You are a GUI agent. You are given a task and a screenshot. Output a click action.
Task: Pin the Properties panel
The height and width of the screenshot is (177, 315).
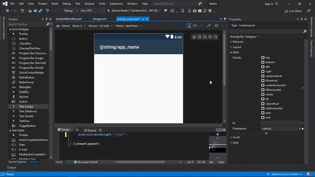(x=302, y=19)
